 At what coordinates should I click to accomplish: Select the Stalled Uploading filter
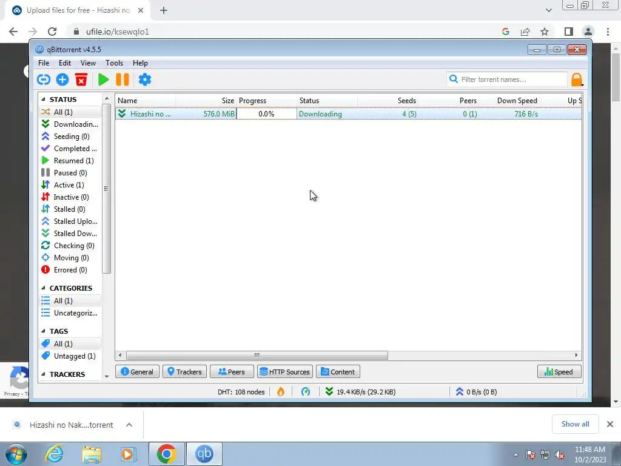point(70,221)
